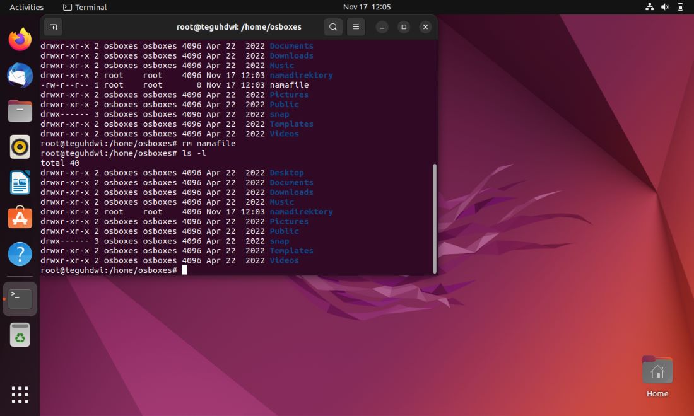Image resolution: width=694 pixels, height=416 pixels.
Task: Open the Files manager in dock
Action: pyautogui.click(x=20, y=111)
